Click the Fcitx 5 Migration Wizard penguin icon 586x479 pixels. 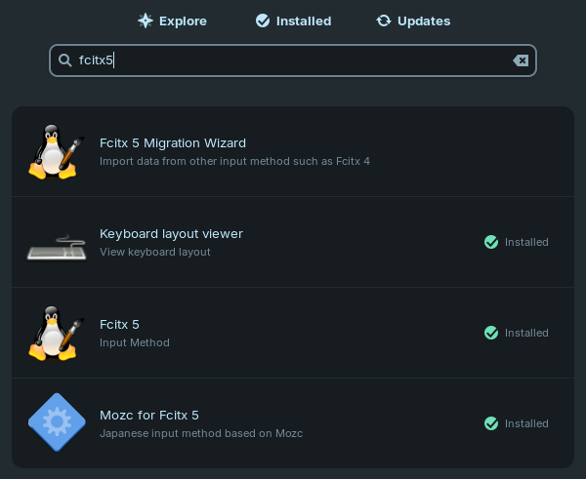coord(53,152)
